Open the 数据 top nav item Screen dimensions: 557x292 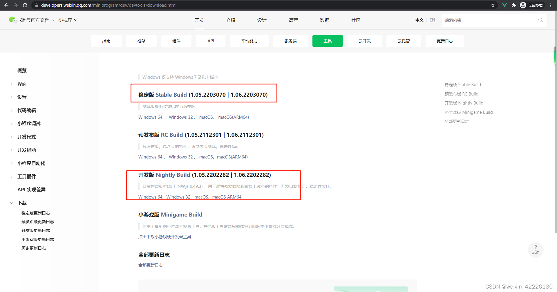click(x=325, y=20)
